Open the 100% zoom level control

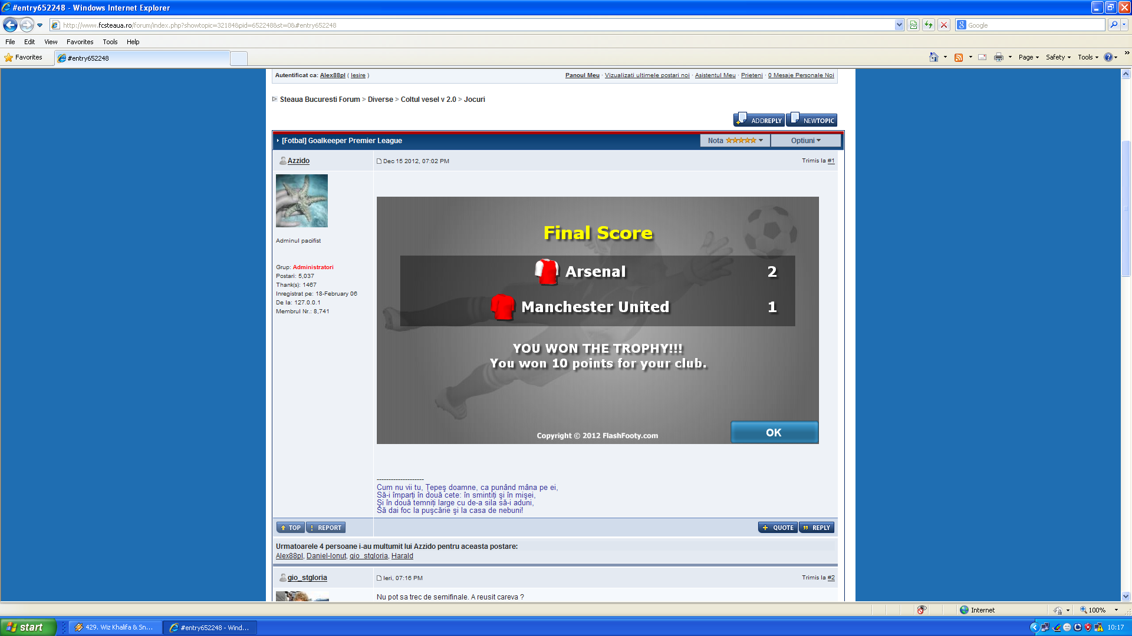[1099, 610]
